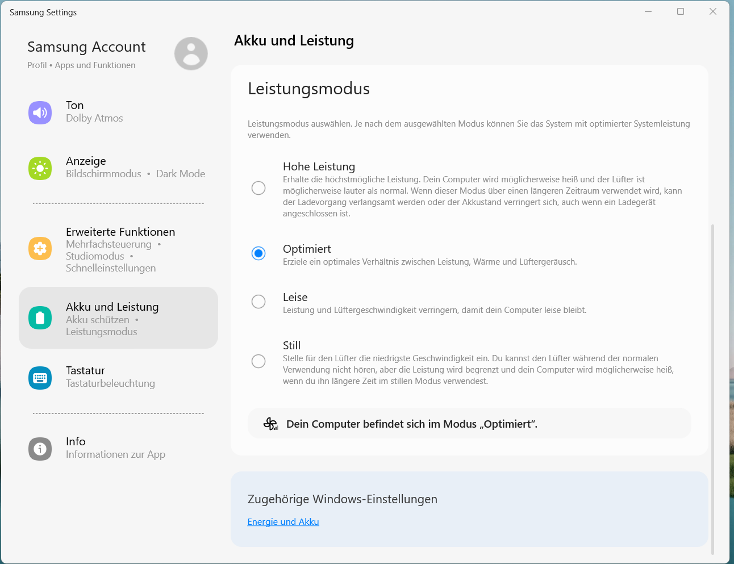The image size is (734, 564).
Task: Click the Hohe Leistung option title
Action: (x=319, y=166)
